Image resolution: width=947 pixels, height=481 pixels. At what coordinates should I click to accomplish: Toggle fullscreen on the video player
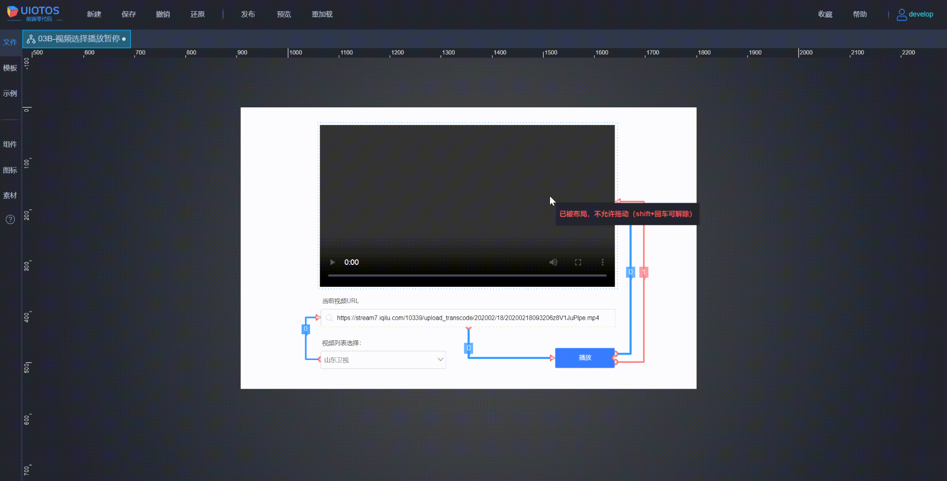[x=578, y=262]
